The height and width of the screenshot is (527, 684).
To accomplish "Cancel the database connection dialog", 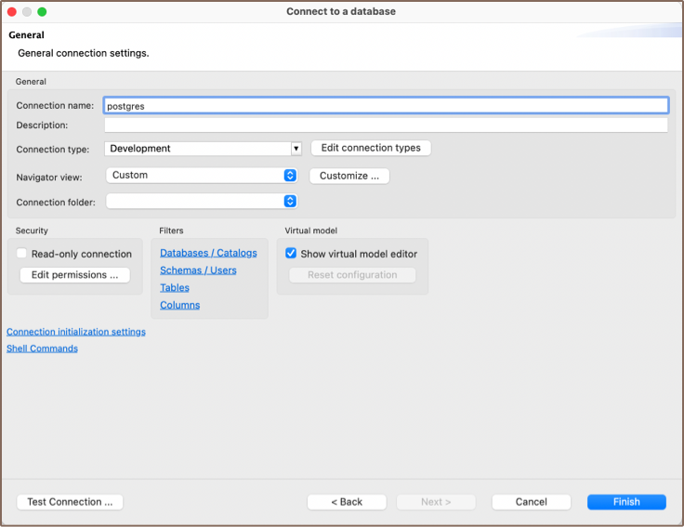I will coord(531,502).
